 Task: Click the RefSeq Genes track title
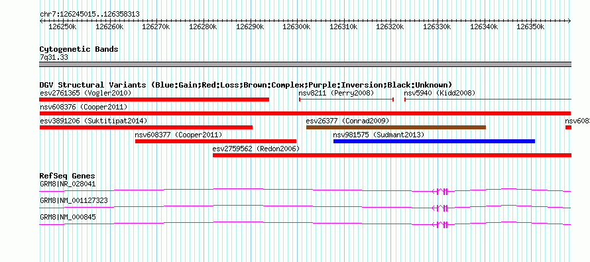click(x=68, y=176)
